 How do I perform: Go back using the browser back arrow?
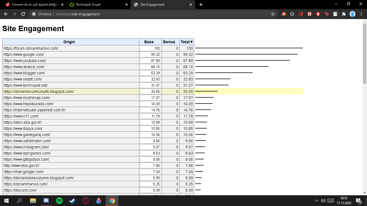pos(6,14)
